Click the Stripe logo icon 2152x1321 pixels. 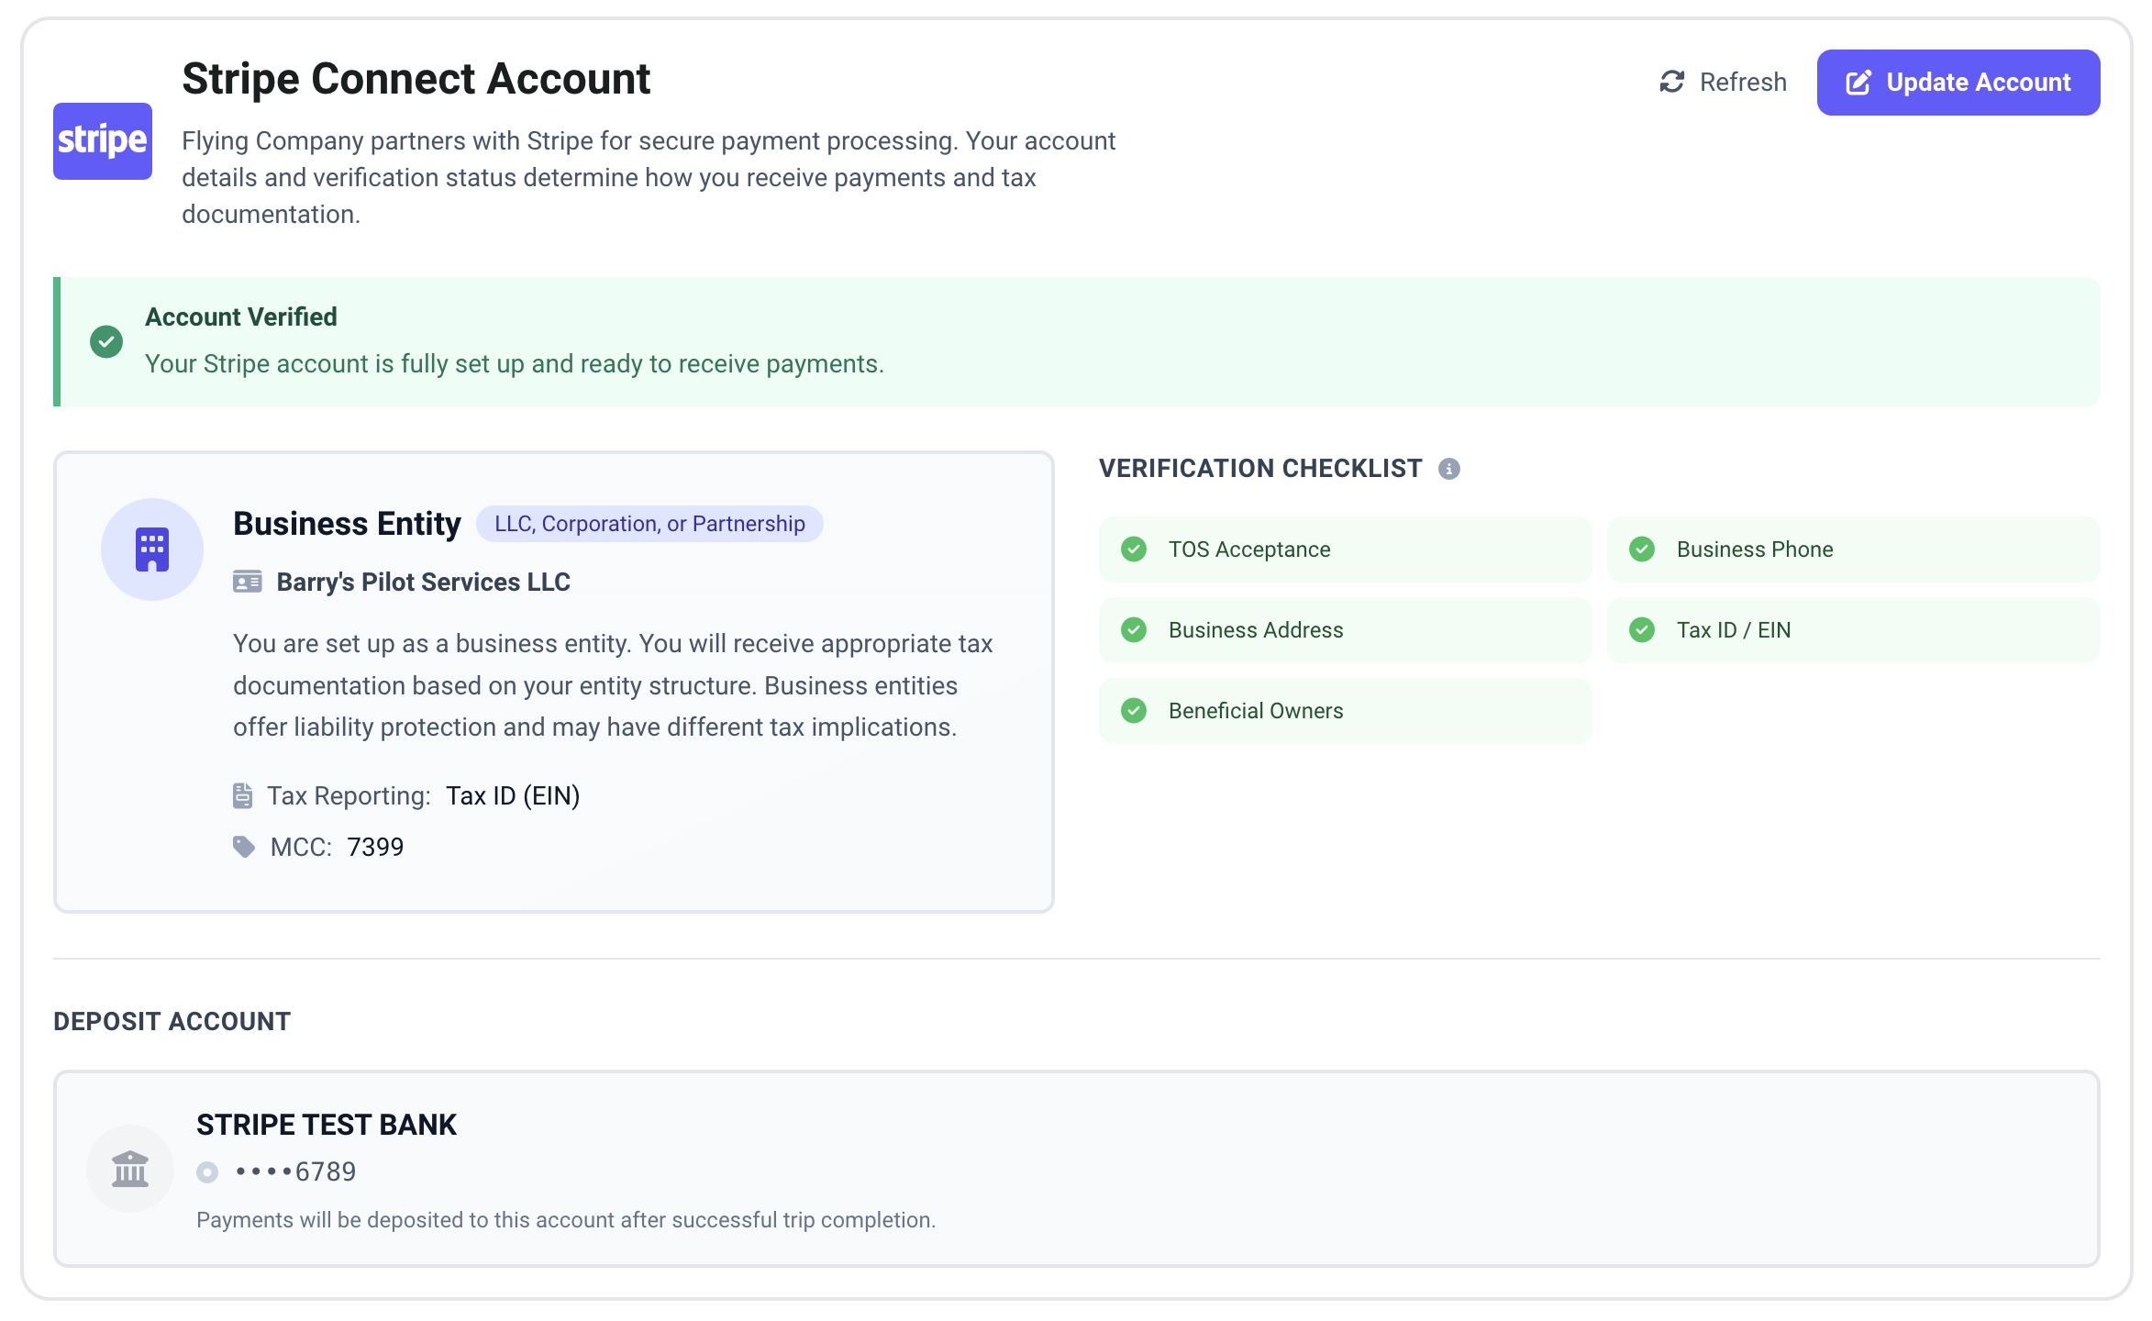(x=103, y=141)
